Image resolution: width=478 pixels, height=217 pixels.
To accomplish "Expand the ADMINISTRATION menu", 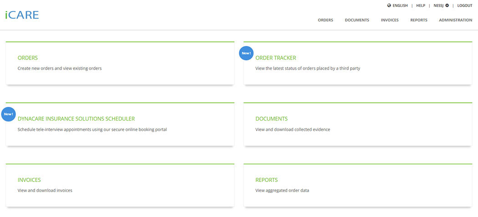I will (455, 20).
